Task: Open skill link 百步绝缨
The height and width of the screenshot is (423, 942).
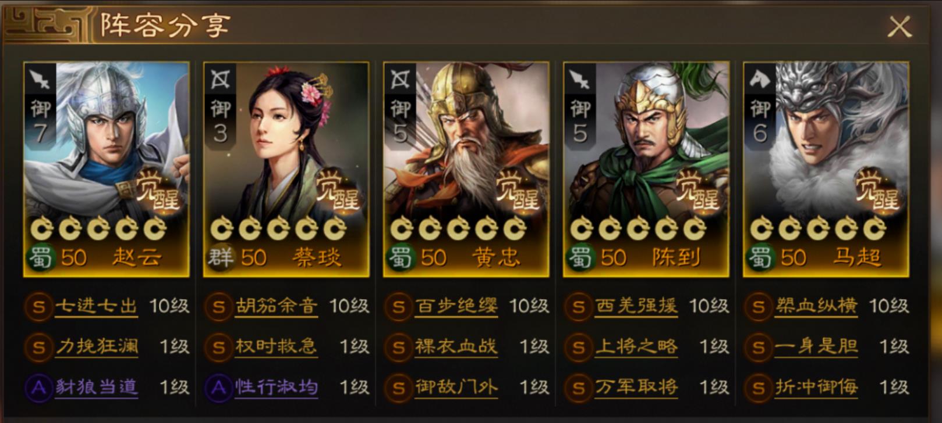Action: [456, 306]
